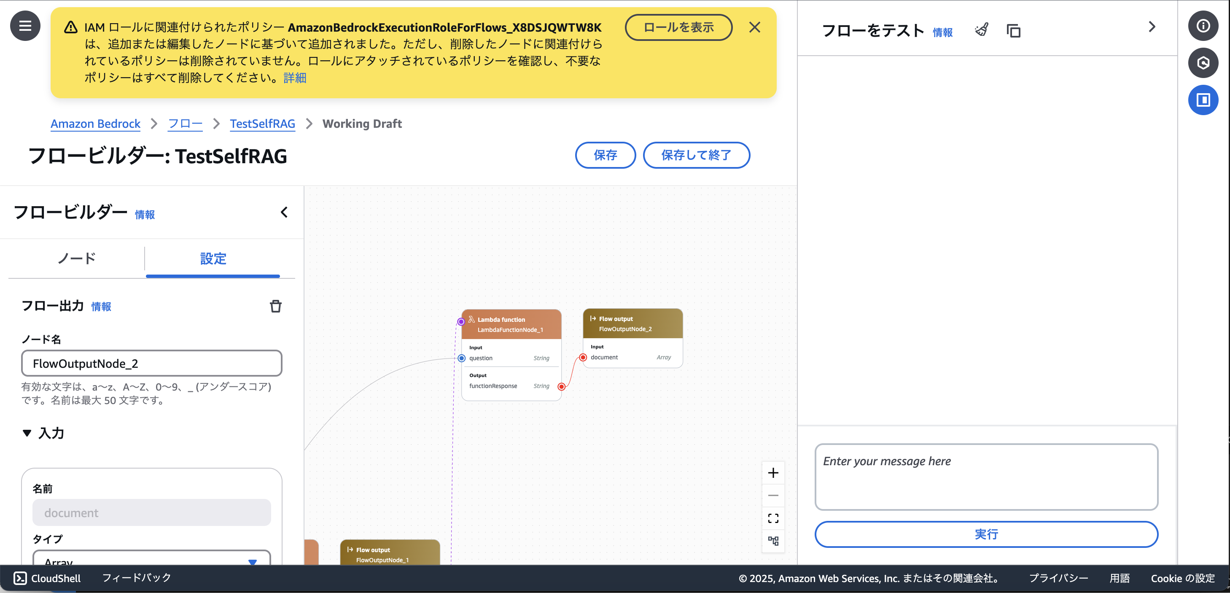Zoom in on the canvas

[773, 473]
